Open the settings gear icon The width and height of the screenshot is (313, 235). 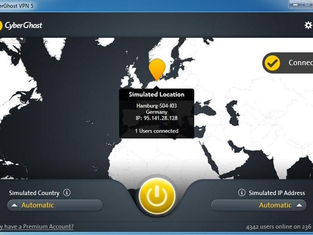[308, 25]
